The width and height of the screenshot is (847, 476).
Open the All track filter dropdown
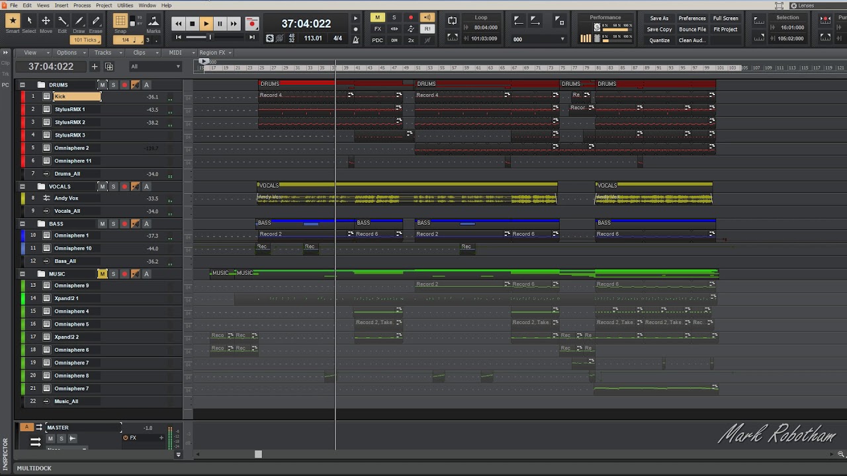point(156,67)
